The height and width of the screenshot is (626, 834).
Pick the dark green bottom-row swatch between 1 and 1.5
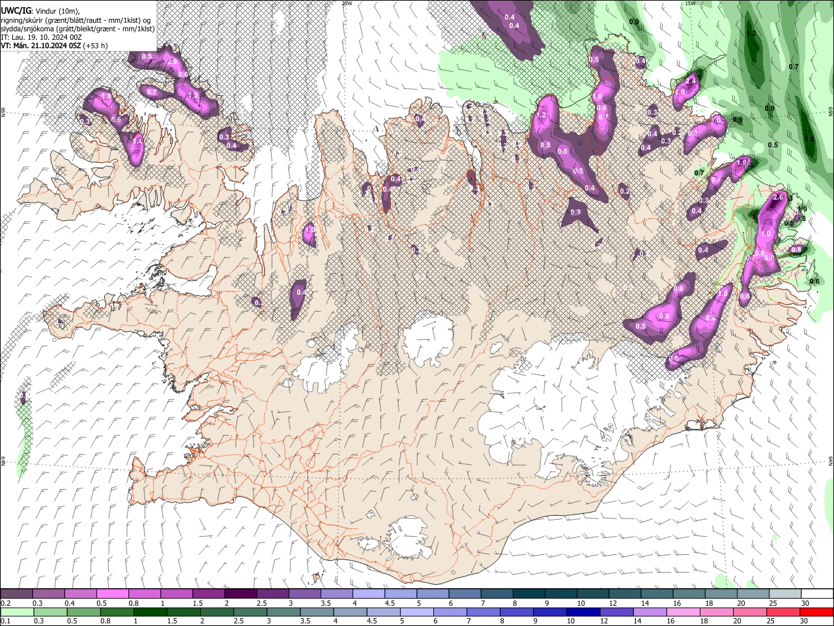151,612
